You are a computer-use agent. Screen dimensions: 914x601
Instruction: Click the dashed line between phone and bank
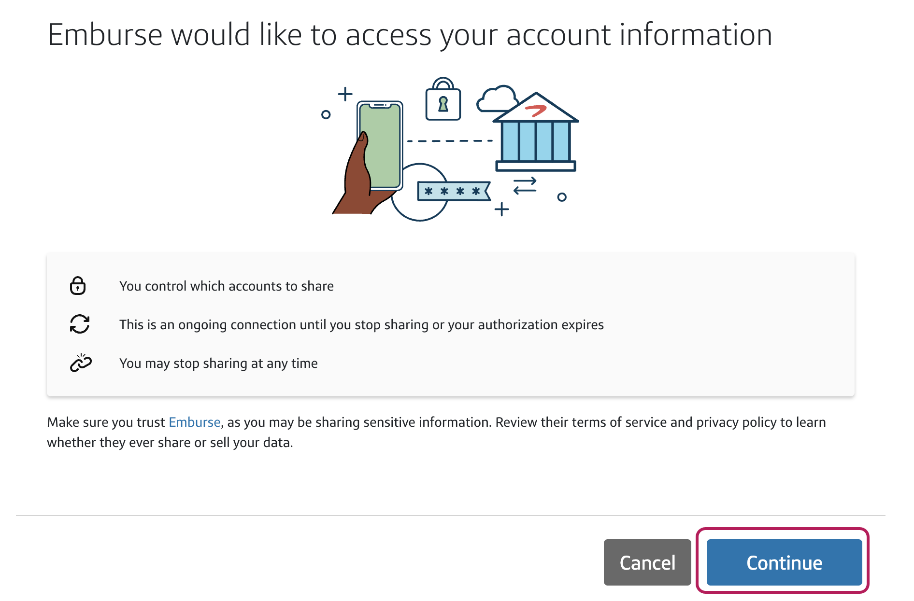(x=449, y=141)
